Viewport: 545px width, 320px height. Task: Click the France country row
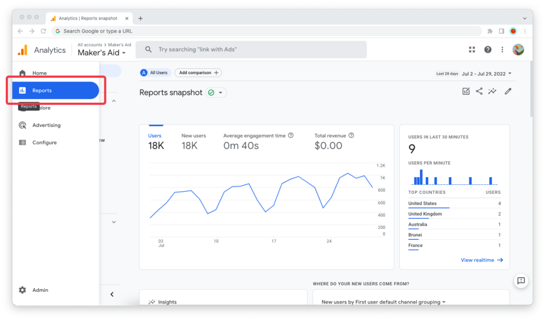[455, 245]
